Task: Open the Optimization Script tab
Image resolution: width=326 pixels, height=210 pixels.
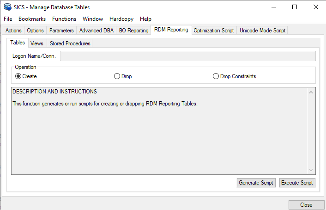Action: tap(214, 31)
